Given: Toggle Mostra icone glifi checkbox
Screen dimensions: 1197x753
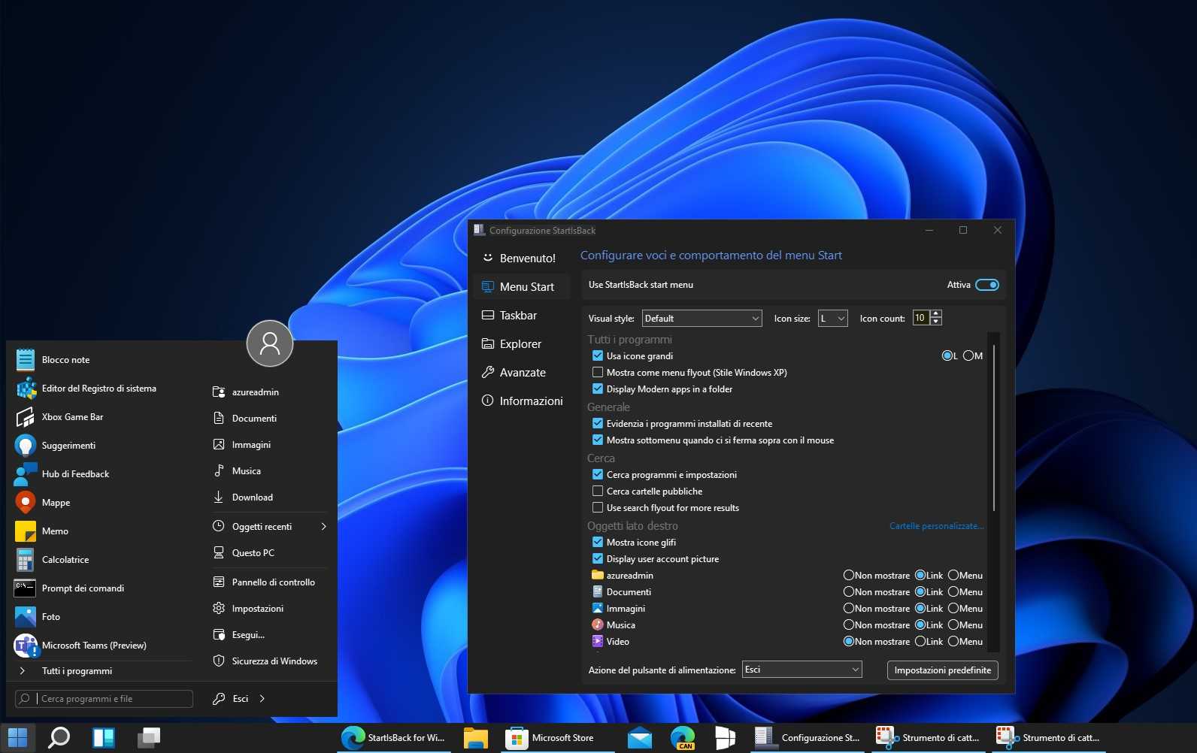Looking at the screenshot, I should (598, 543).
